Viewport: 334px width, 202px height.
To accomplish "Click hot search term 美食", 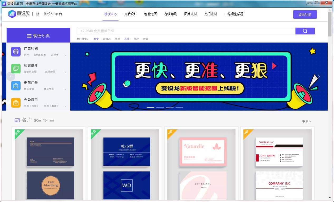I will [96, 39].
